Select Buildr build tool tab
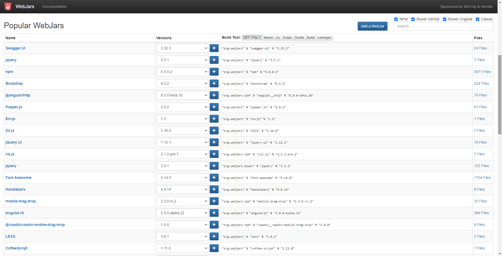 [311, 38]
